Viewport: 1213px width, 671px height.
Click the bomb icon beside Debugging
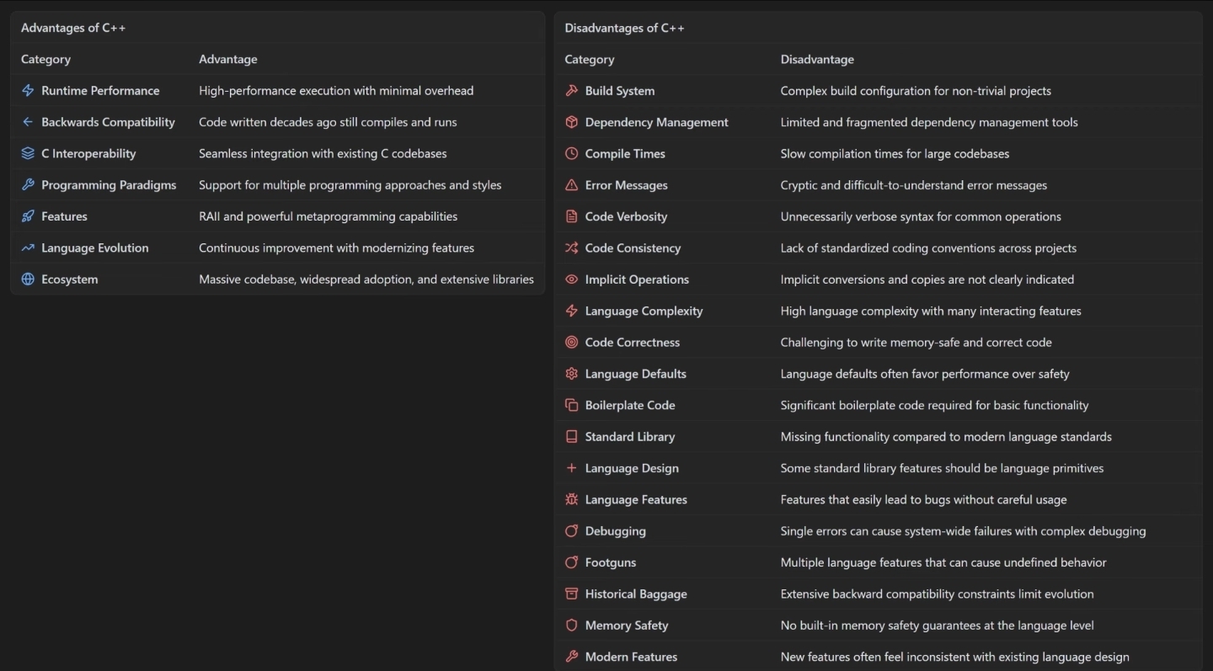[x=572, y=531]
